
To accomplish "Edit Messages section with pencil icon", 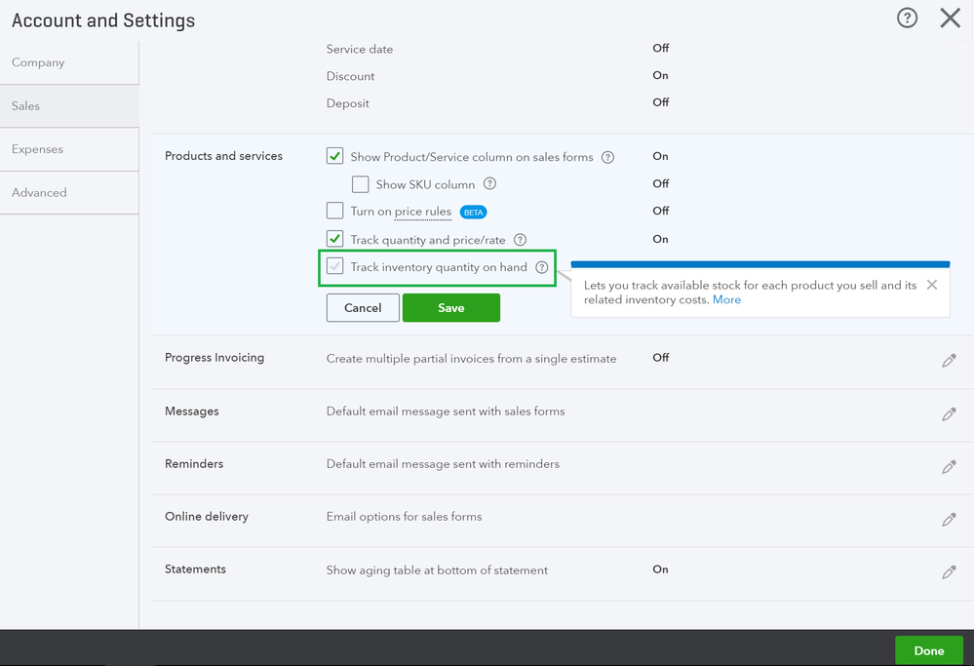I will click(949, 414).
